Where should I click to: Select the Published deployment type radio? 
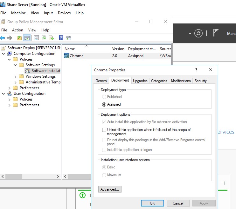click(104, 97)
